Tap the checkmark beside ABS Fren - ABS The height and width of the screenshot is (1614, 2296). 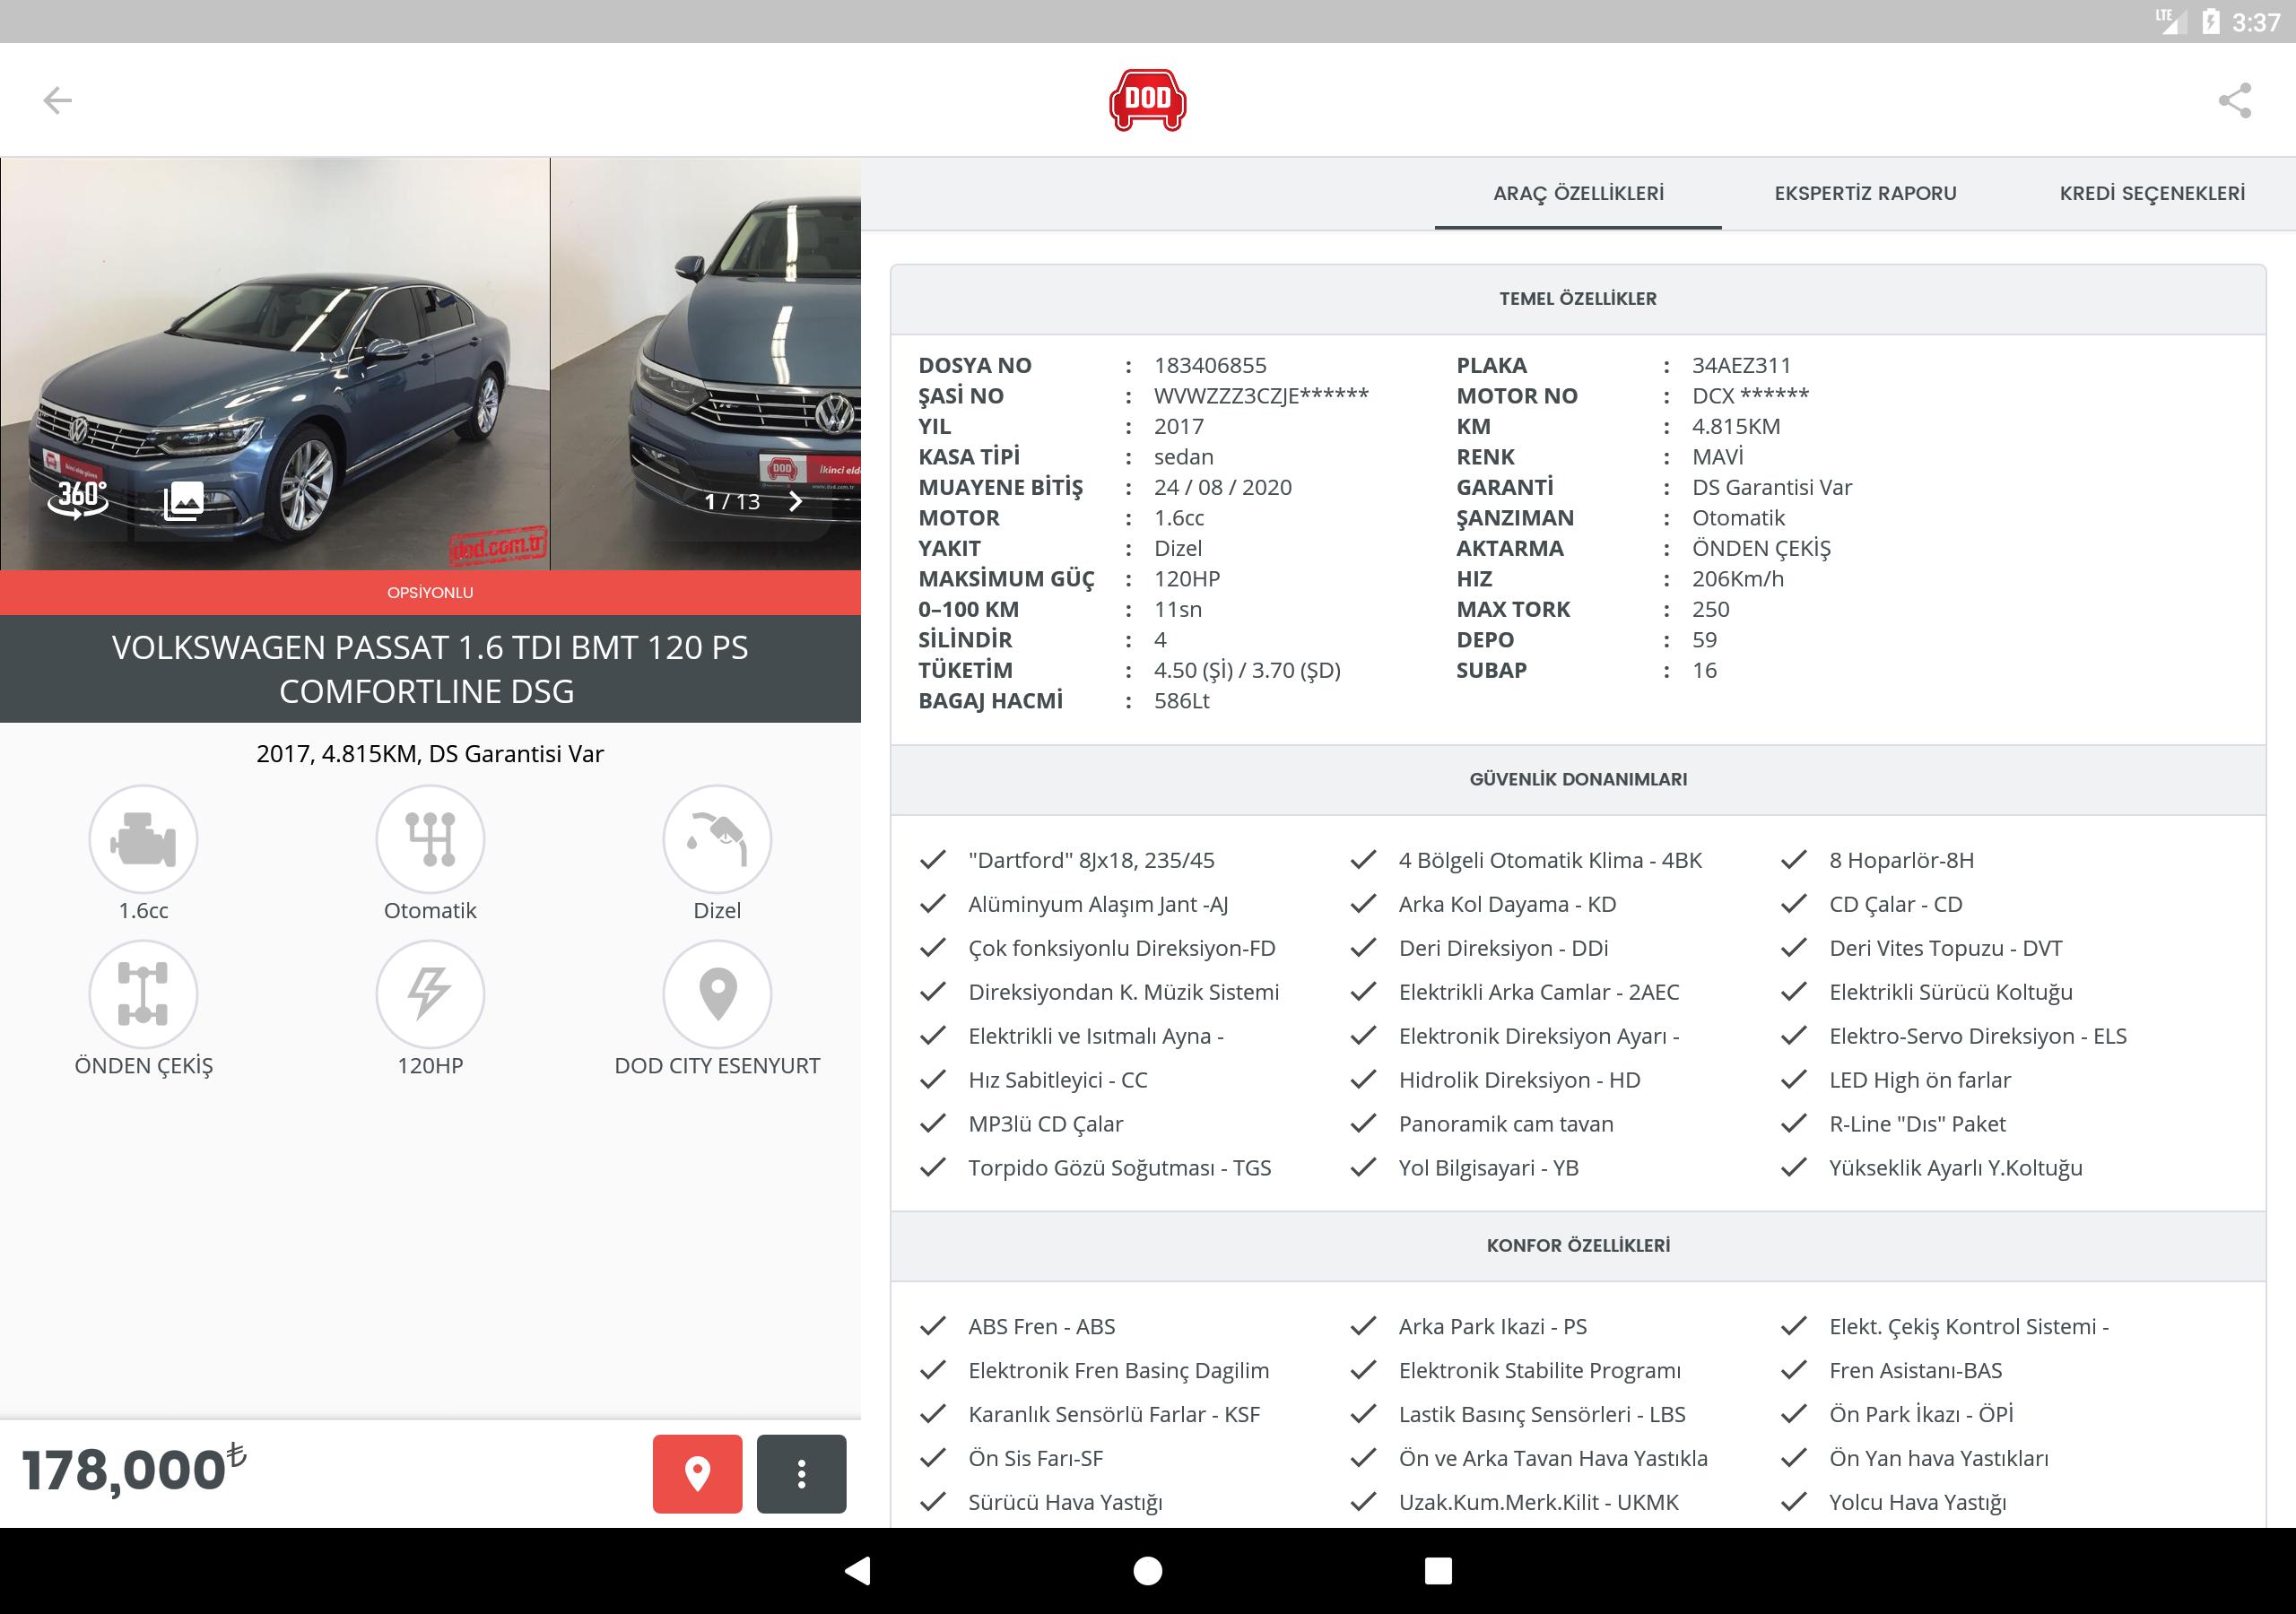coord(933,1326)
